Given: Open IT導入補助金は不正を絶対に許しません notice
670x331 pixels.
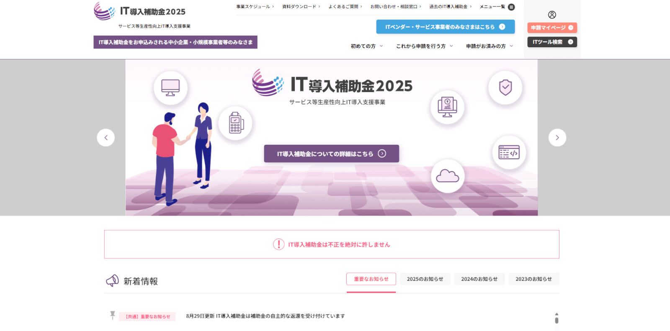Looking at the screenshot, I should click(332, 244).
